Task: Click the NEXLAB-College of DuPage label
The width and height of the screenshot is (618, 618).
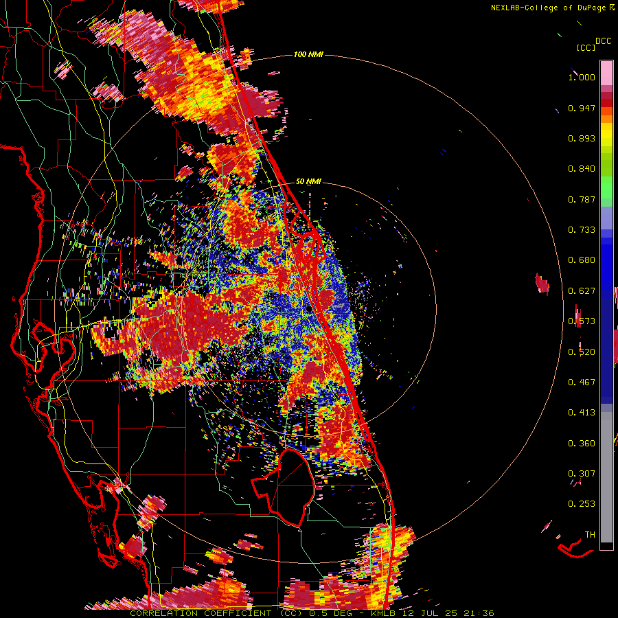Action: (x=548, y=8)
